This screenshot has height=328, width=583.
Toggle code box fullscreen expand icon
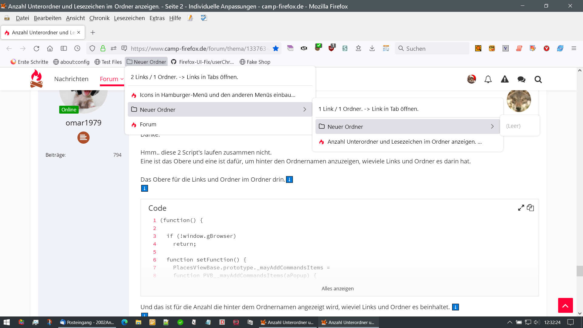tap(521, 208)
